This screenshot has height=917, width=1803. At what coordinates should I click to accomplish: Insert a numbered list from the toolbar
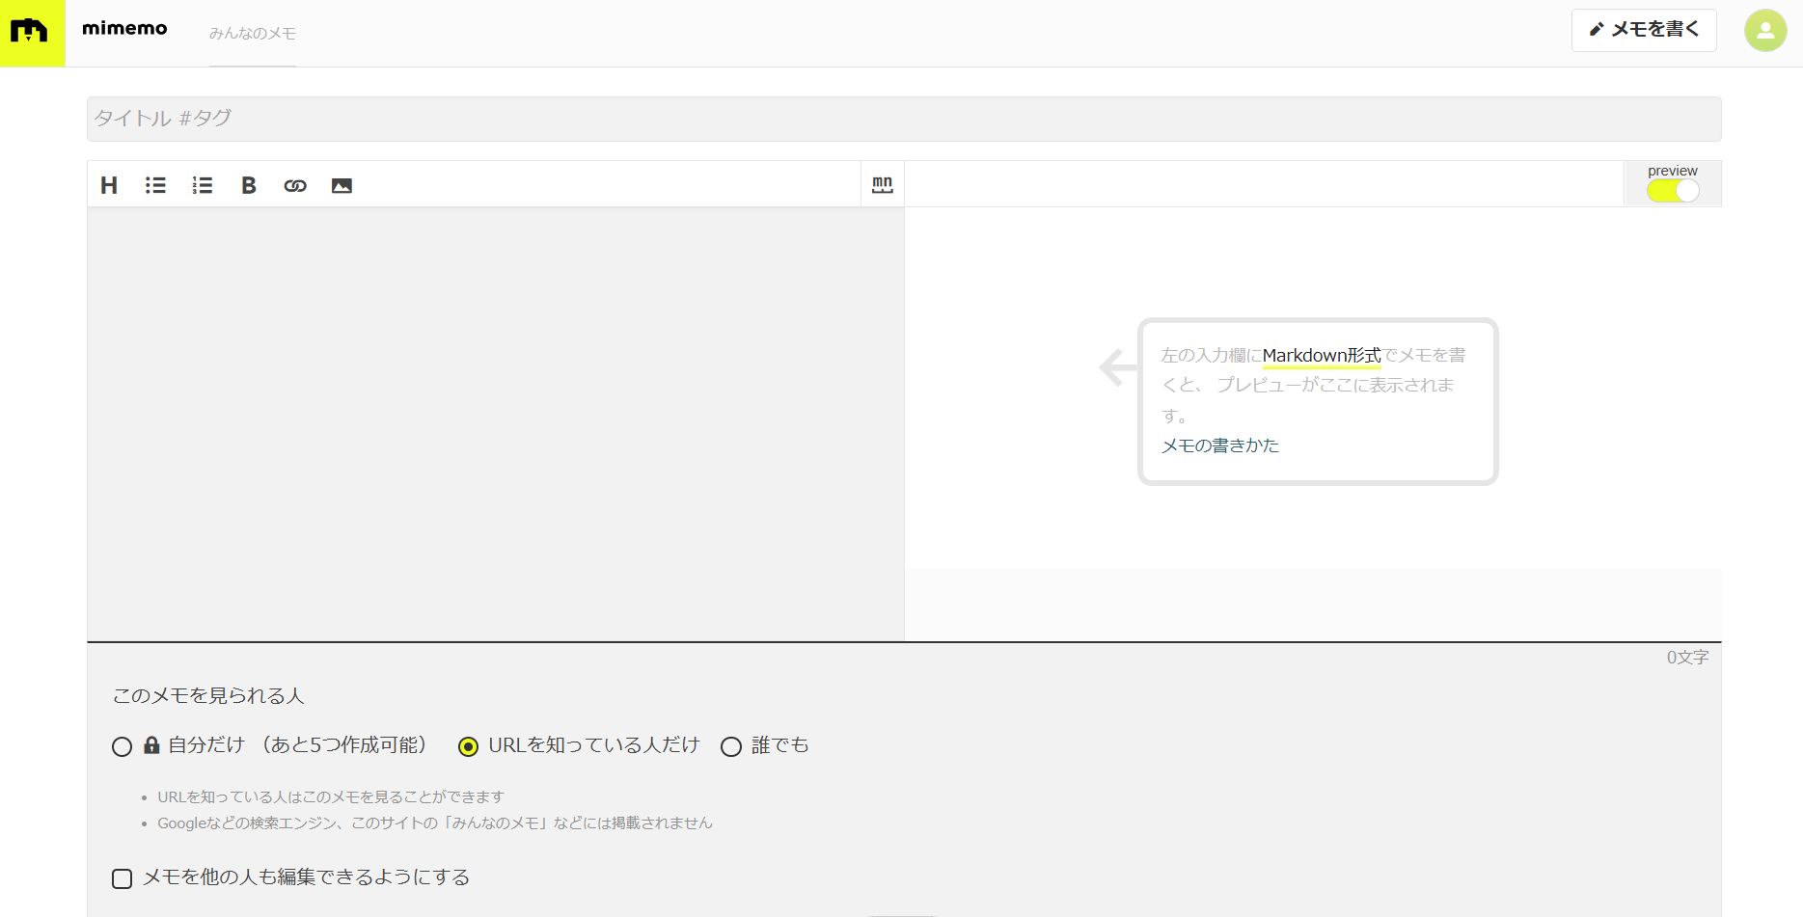[202, 185]
